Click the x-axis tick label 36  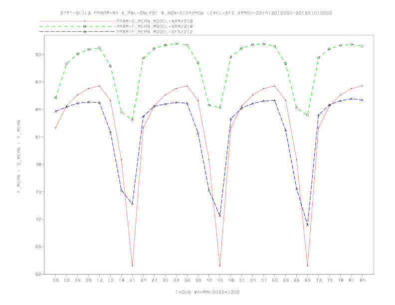coord(187,280)
